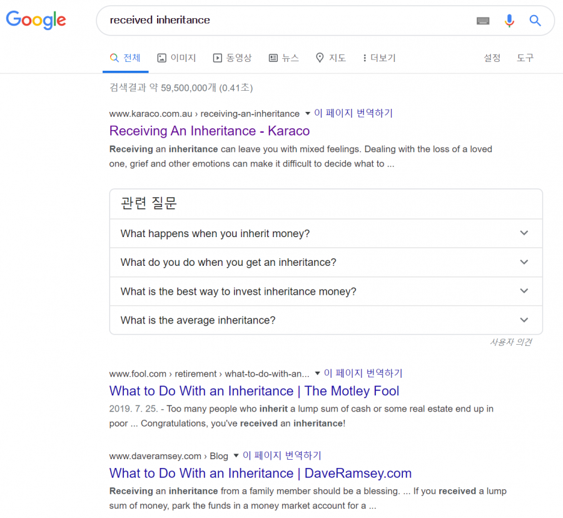Open dropdown arrow next to fool.com URL
Image resolution: width=563 pixels, height=518 pixels.
click(317, 373)
